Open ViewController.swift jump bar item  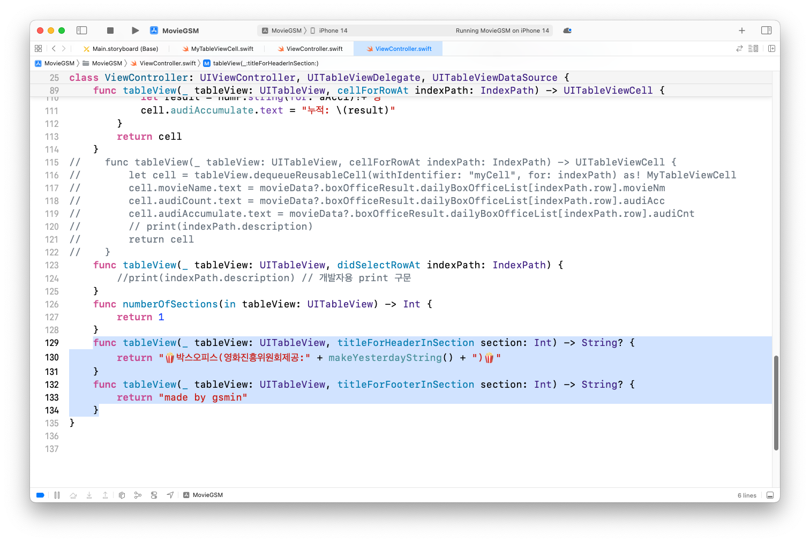(163, 63)
